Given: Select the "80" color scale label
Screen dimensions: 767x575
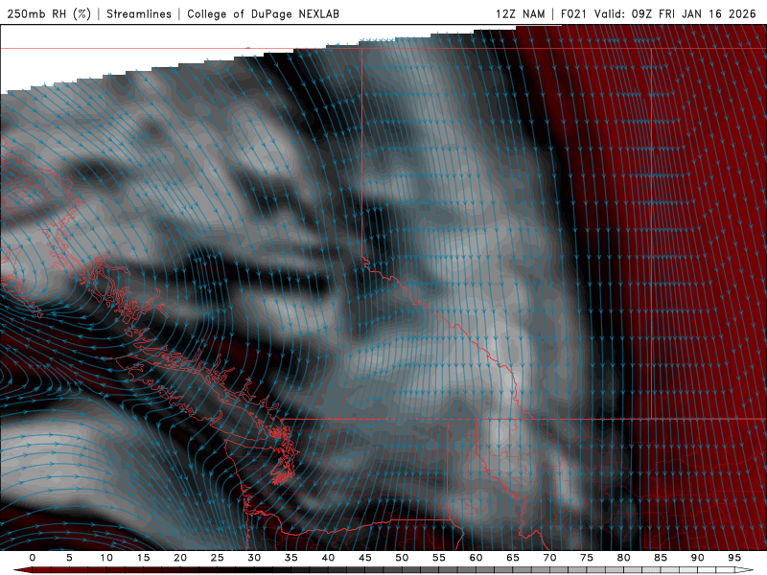Looking at the screenshot, I should tap(623, 558).
